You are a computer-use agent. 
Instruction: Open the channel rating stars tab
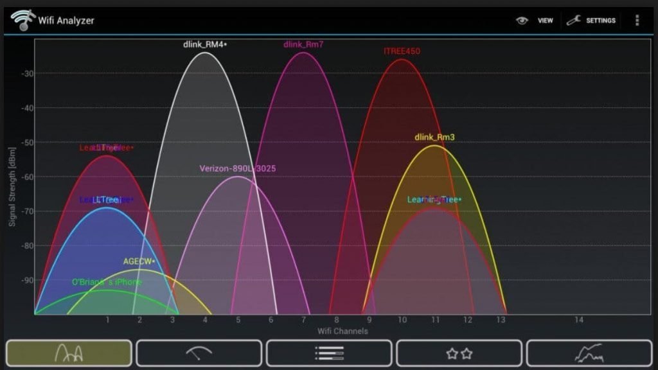tap(459, 353)
